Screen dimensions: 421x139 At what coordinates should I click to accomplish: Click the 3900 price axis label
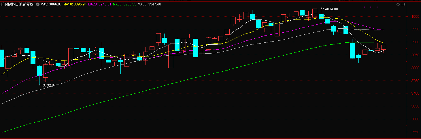tap(415, 42)
